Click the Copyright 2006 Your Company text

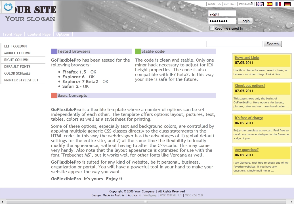pos(132,191)
